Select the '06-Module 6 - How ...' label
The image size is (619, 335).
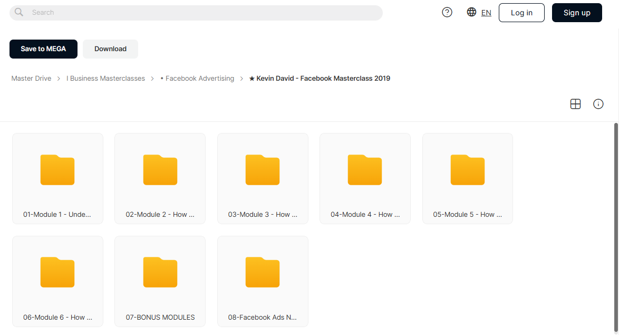(x=57, y=317)
